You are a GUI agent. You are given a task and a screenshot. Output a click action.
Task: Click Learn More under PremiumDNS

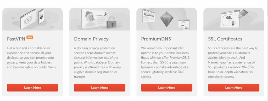(167, 87)
